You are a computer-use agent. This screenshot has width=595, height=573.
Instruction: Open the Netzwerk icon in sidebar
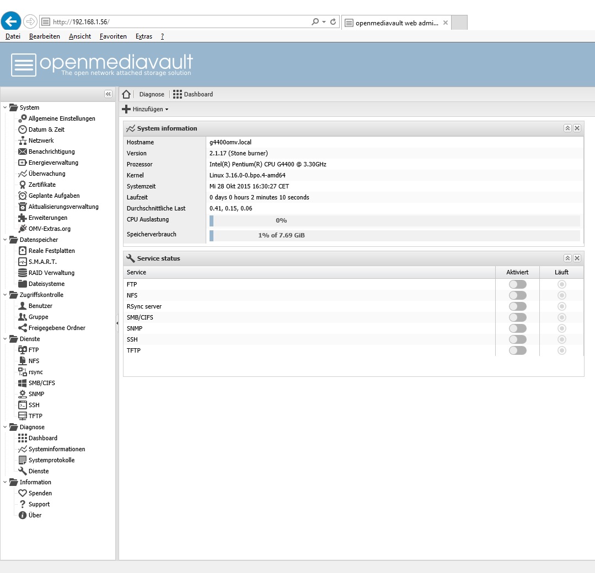click(23, 140)
